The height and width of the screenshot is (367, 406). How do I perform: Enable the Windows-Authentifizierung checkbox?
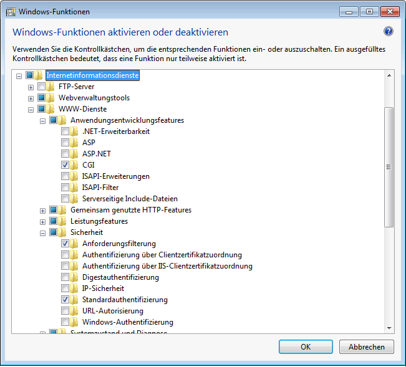pos(65,322)
